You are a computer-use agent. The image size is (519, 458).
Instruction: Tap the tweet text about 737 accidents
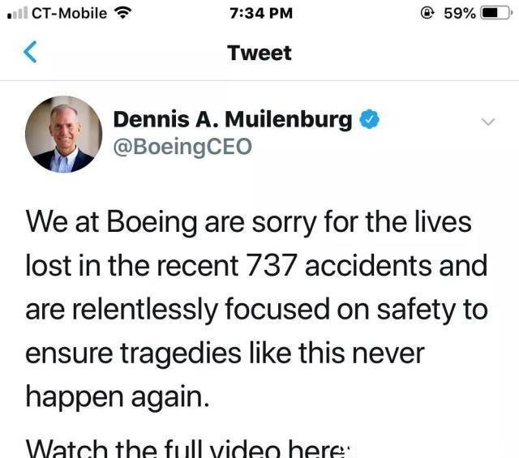(256, 265)
